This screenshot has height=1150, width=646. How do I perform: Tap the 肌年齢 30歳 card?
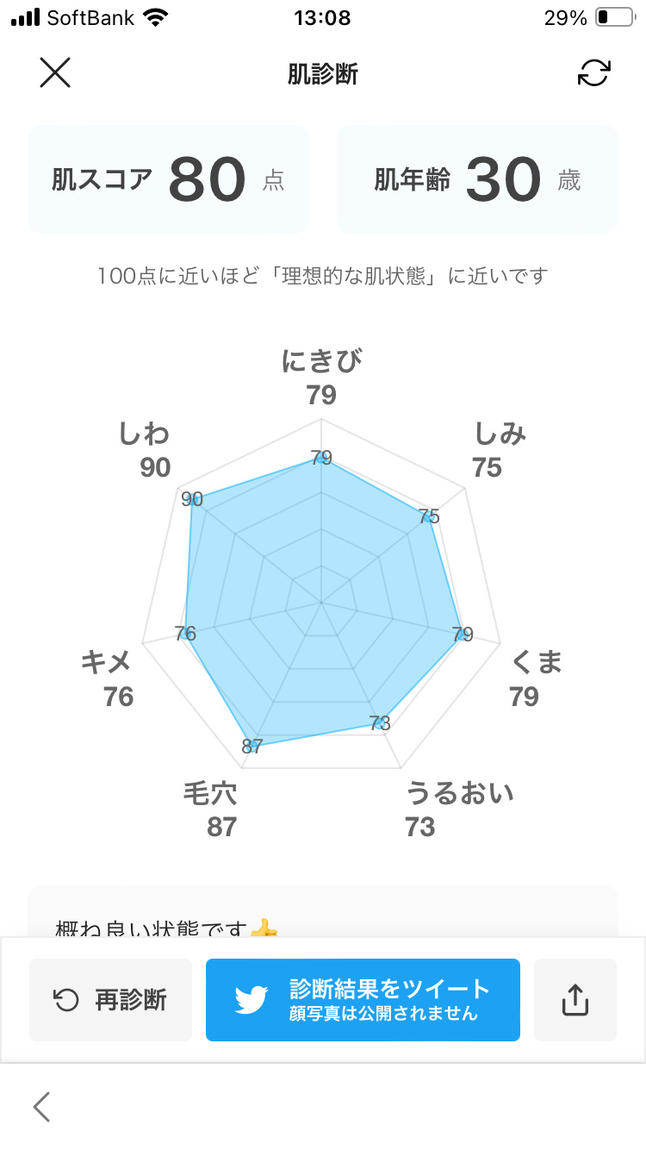click(478, 178)
